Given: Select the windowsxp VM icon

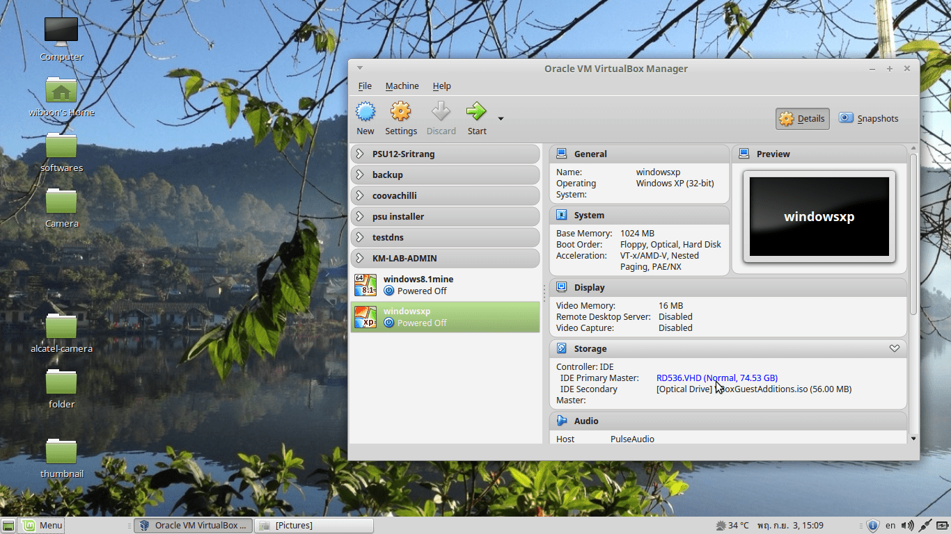Looking at the screenshot, I should pyautogui.click(x=366, y=317).
